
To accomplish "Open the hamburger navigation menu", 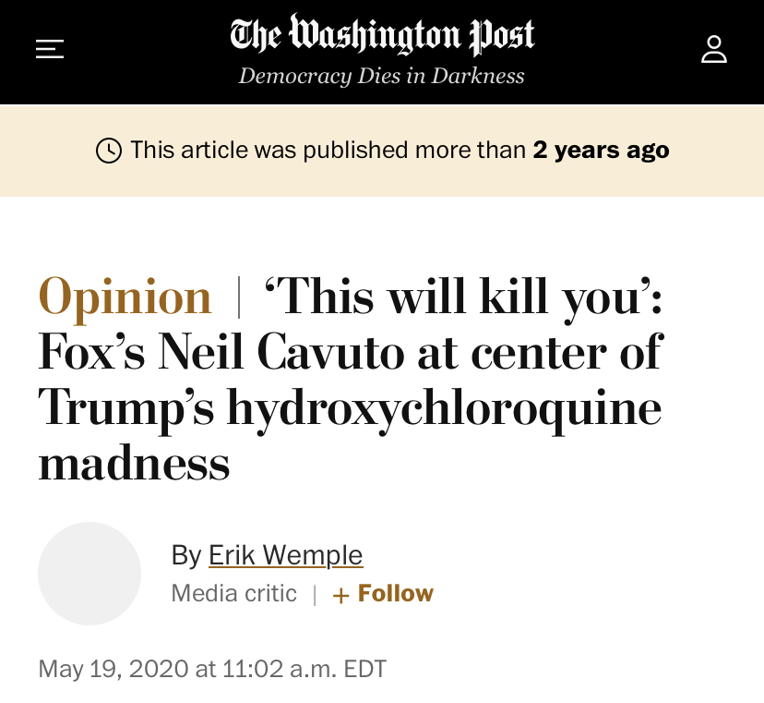I will click(x=50, y=49).
